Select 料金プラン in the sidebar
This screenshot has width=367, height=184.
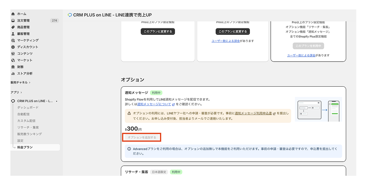35,147
